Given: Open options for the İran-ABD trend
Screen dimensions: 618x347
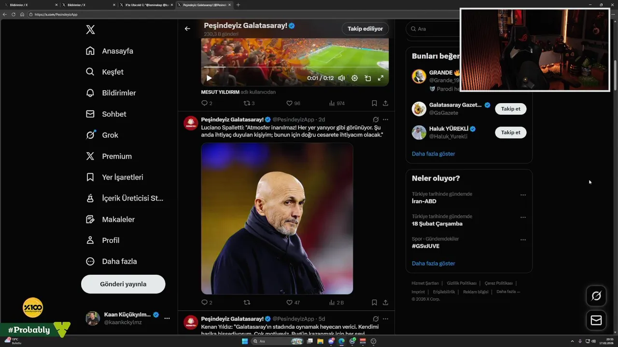Looking at the screenshot, I should [x=523, y=195].
